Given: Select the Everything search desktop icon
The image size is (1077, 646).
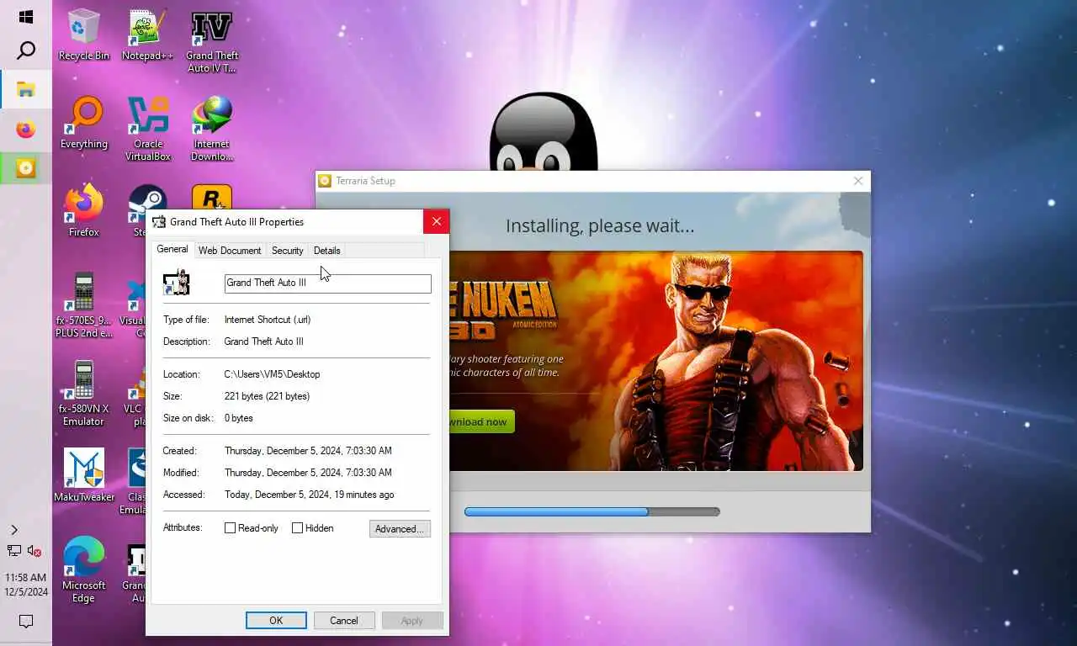Looking at the screenshot, I should pyautogui.click(x=83, y=123).
